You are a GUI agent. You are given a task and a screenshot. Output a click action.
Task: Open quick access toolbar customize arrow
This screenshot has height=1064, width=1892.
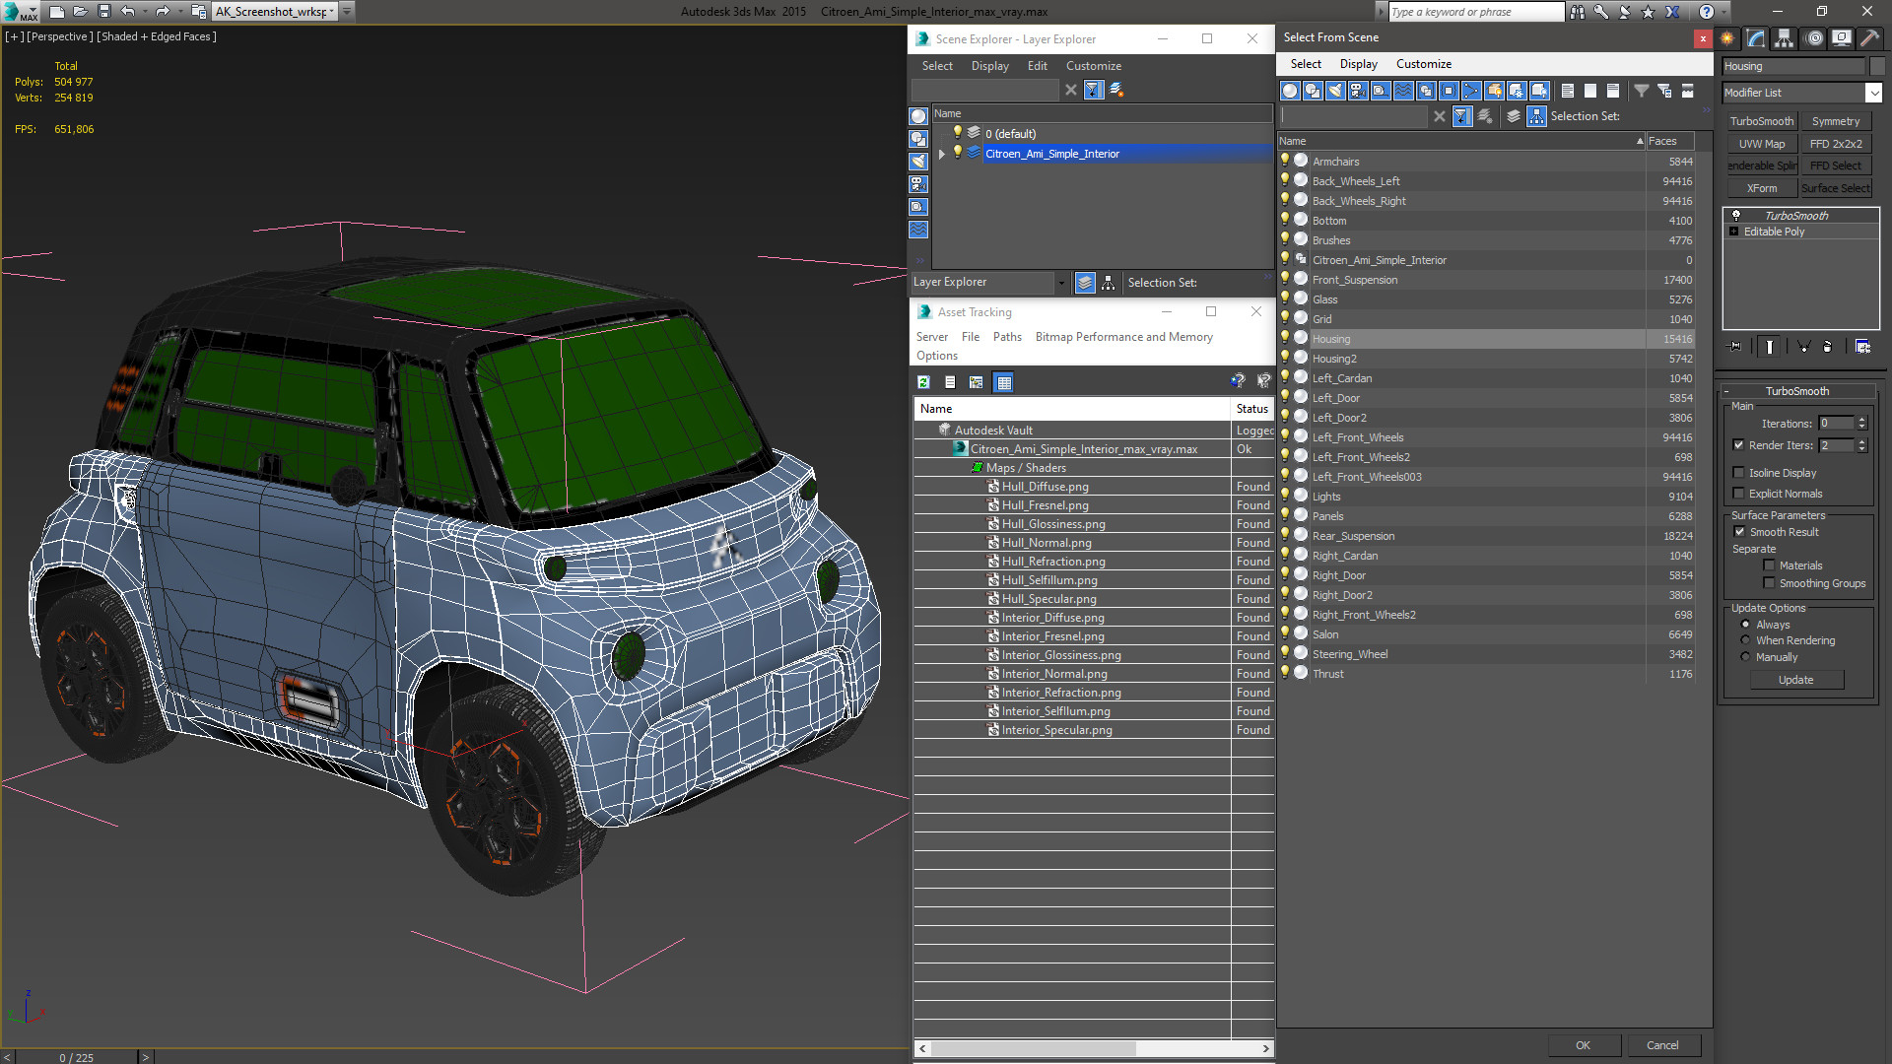click(x=347, y=12)
